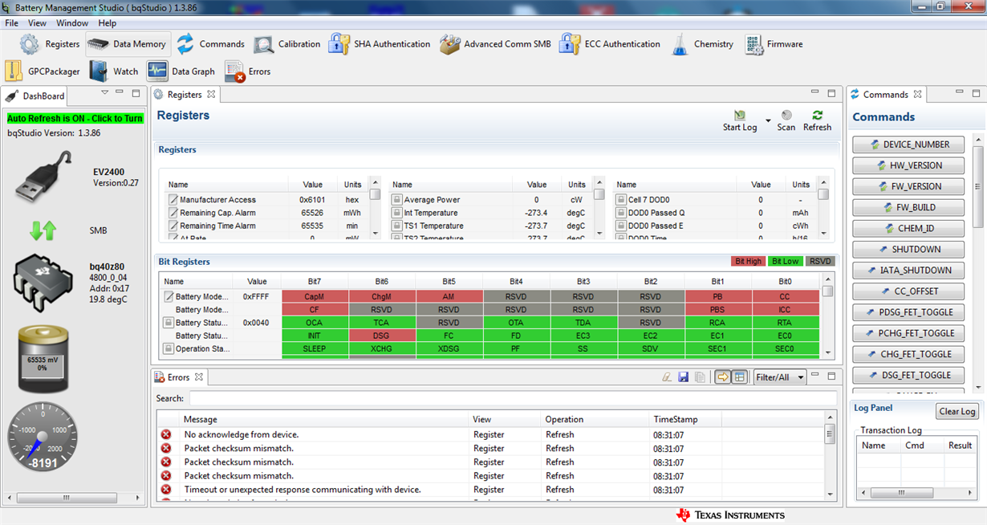The height and width of the screenshot is (525, 987).
Task: Toggle the CF bit in Battery Mode
Action: point(315,309)
